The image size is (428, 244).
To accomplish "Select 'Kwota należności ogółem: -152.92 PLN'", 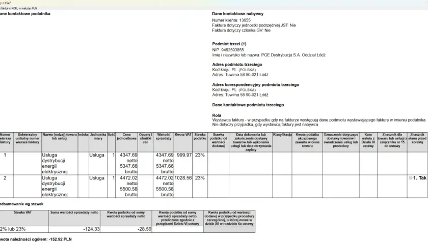I will coord(36,239).
